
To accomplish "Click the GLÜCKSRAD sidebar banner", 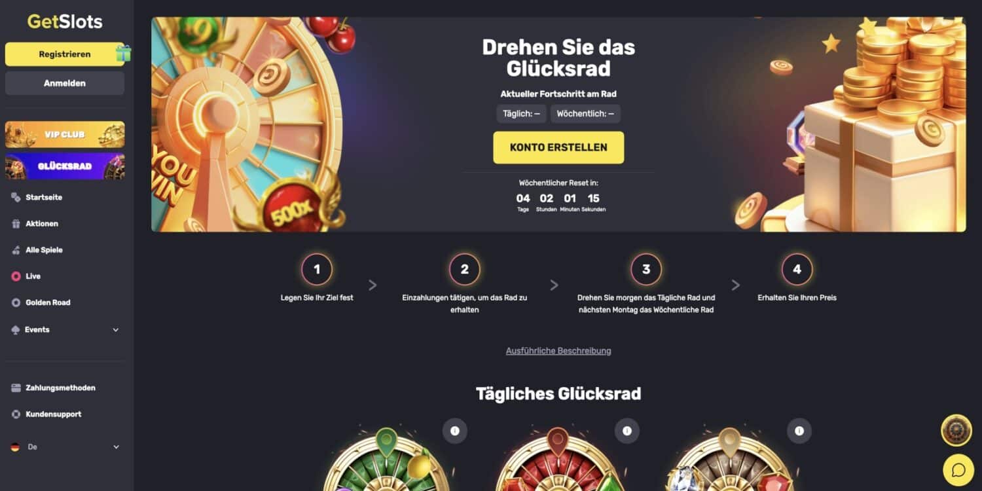I will (65, 166).
